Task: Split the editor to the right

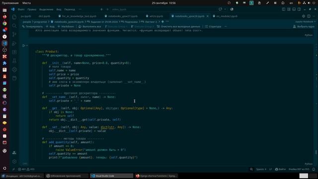Action: pyautogui.click(x=309, y=16)
